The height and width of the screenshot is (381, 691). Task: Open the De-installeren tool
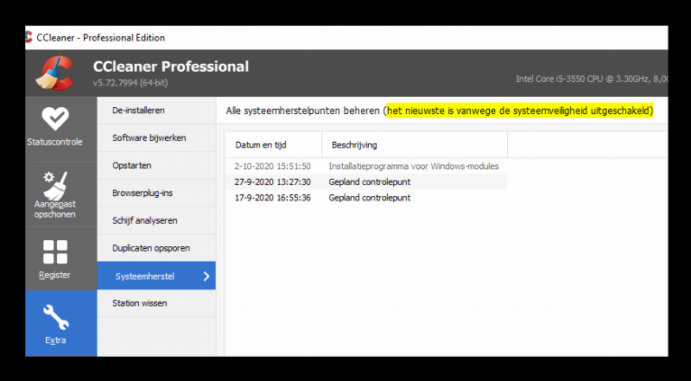156,111
